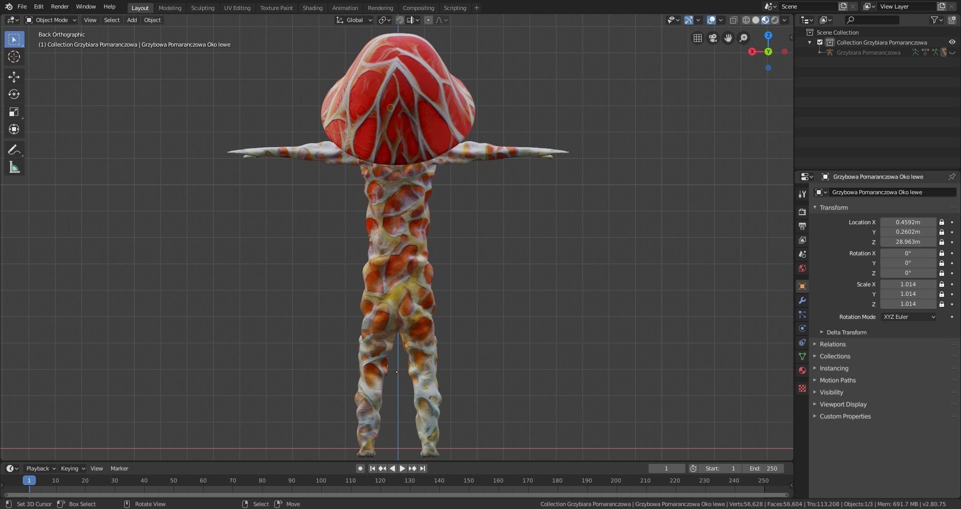
Task: Click the Location Z 28.963m field
Action: pyautogui.click(x=908, y=242)
